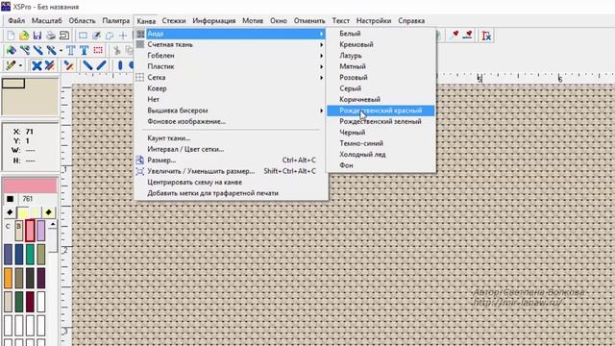The height and width of the screenshot is (346, 615).
Task: Select the orange palette swatch
Action: tap(8, 278)
